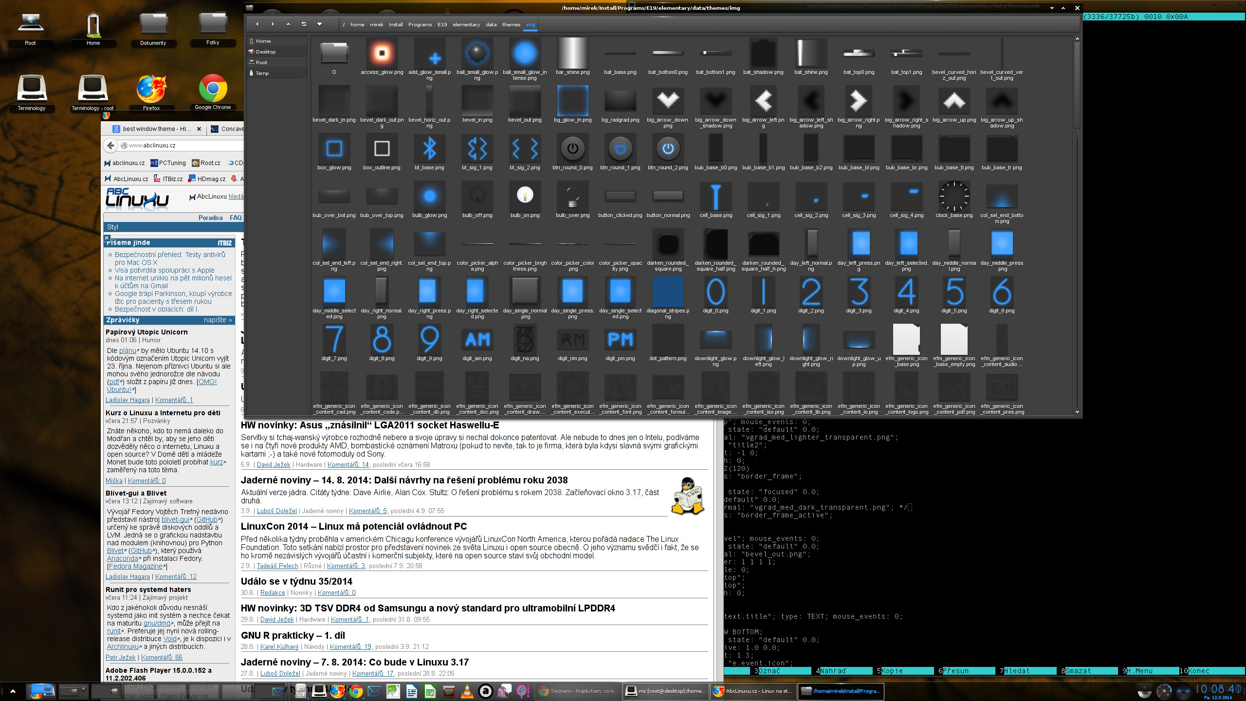1246x701 pixels.
Task: Select the digit_pm.png file
Action: coord(620,343)
